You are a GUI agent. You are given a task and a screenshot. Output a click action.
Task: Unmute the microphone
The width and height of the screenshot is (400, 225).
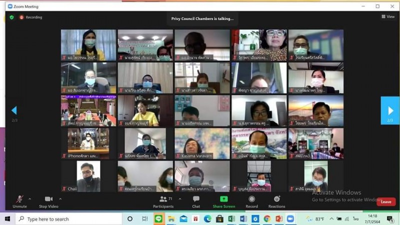point(19,200)
